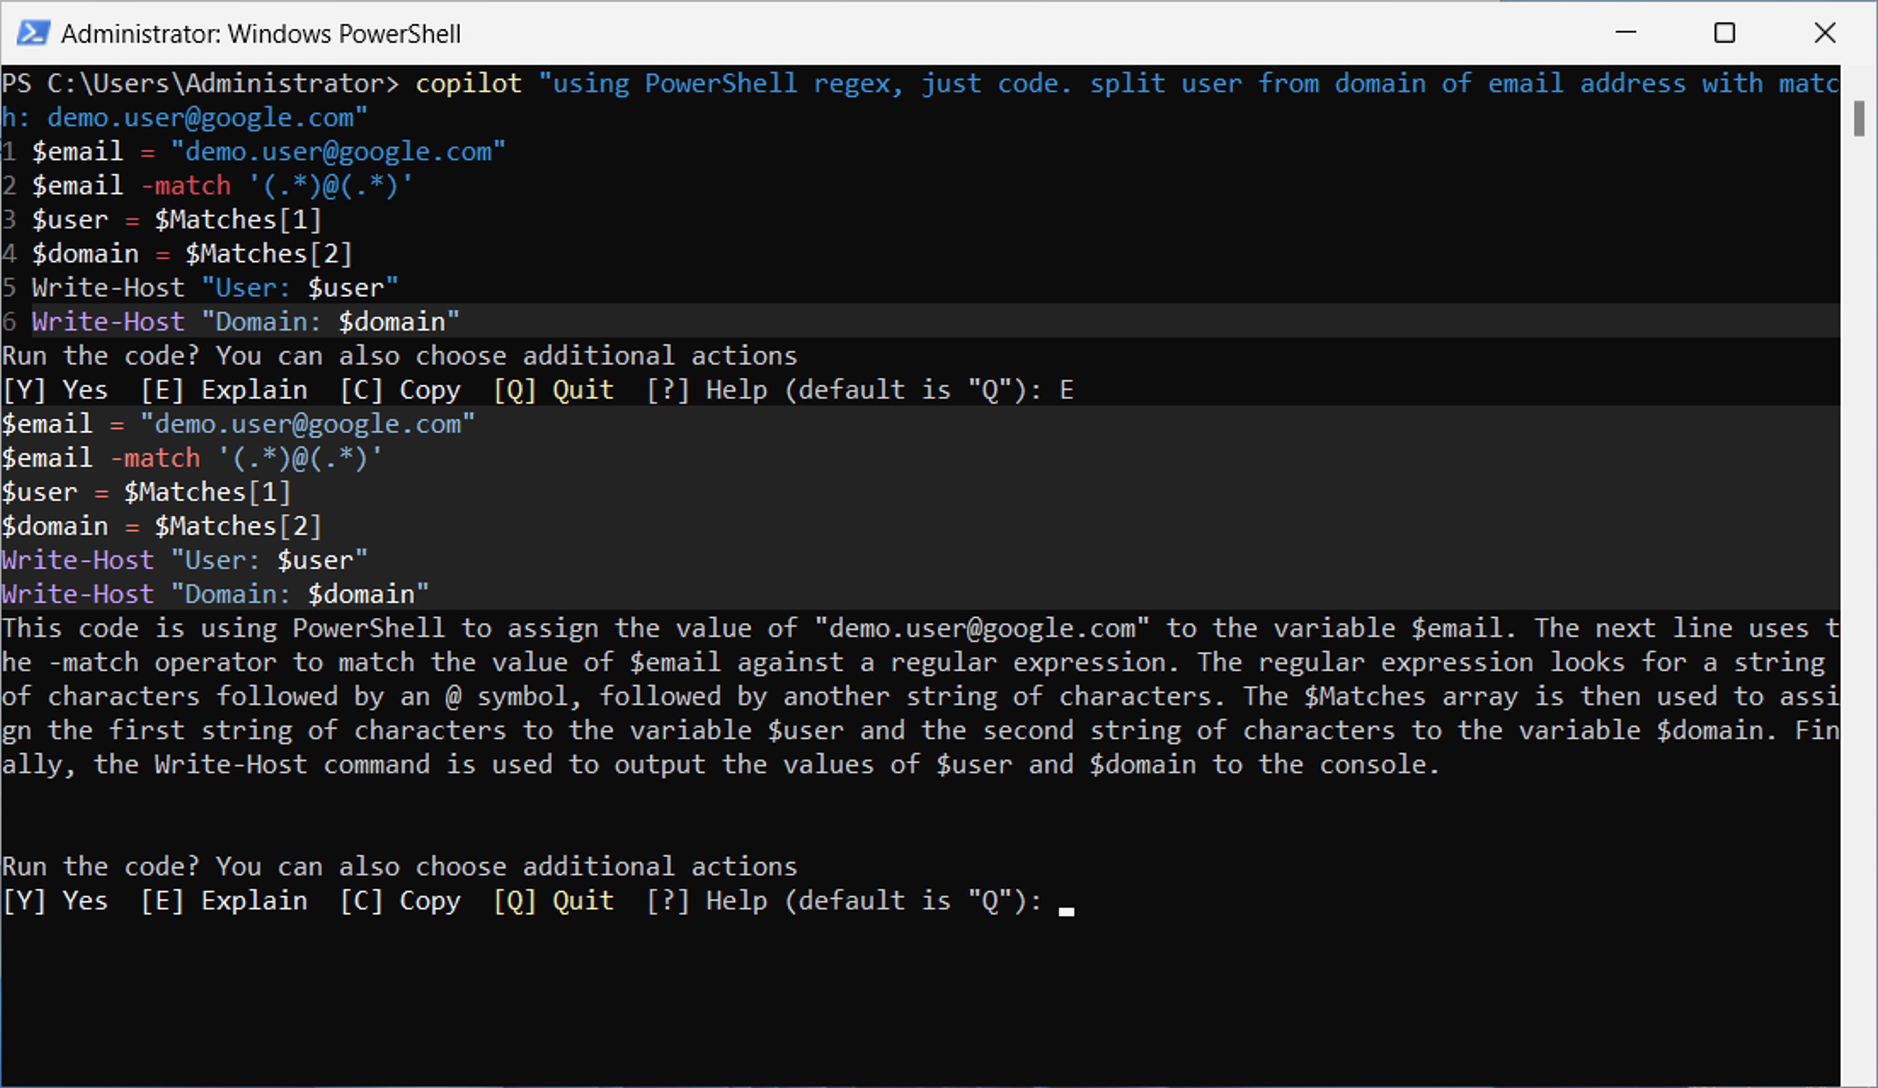Viewport: 1878px width, 1088px height.
Task: Click the second 'Run the code?' prompt line
Action: click(x=400, y=867)
